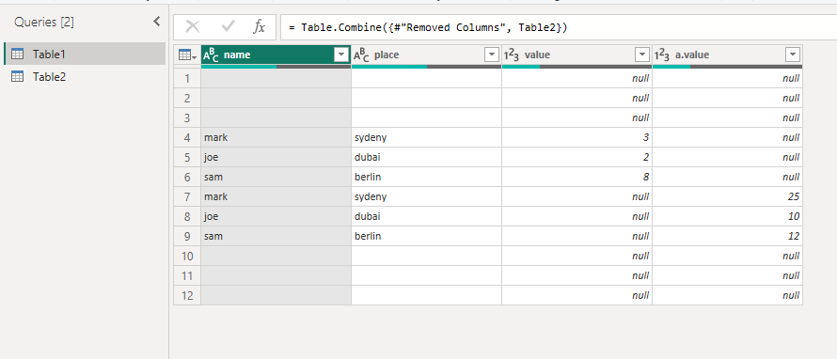Click the name column quality bar

click(x=276, y=67)
